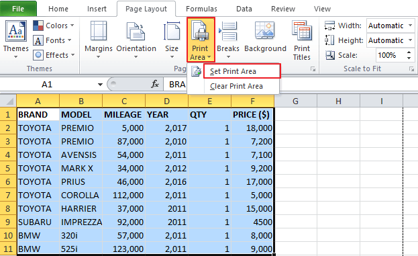
Task: Open the File tab
Action: (18, 9)
